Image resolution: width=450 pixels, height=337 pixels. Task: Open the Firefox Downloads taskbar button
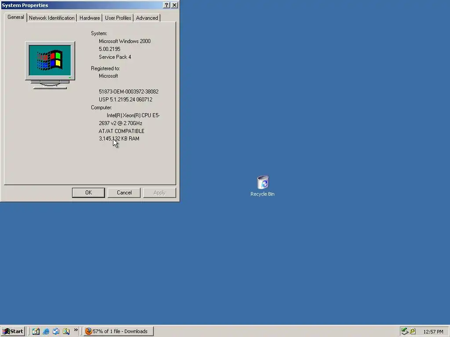click(x=119, y=331)
